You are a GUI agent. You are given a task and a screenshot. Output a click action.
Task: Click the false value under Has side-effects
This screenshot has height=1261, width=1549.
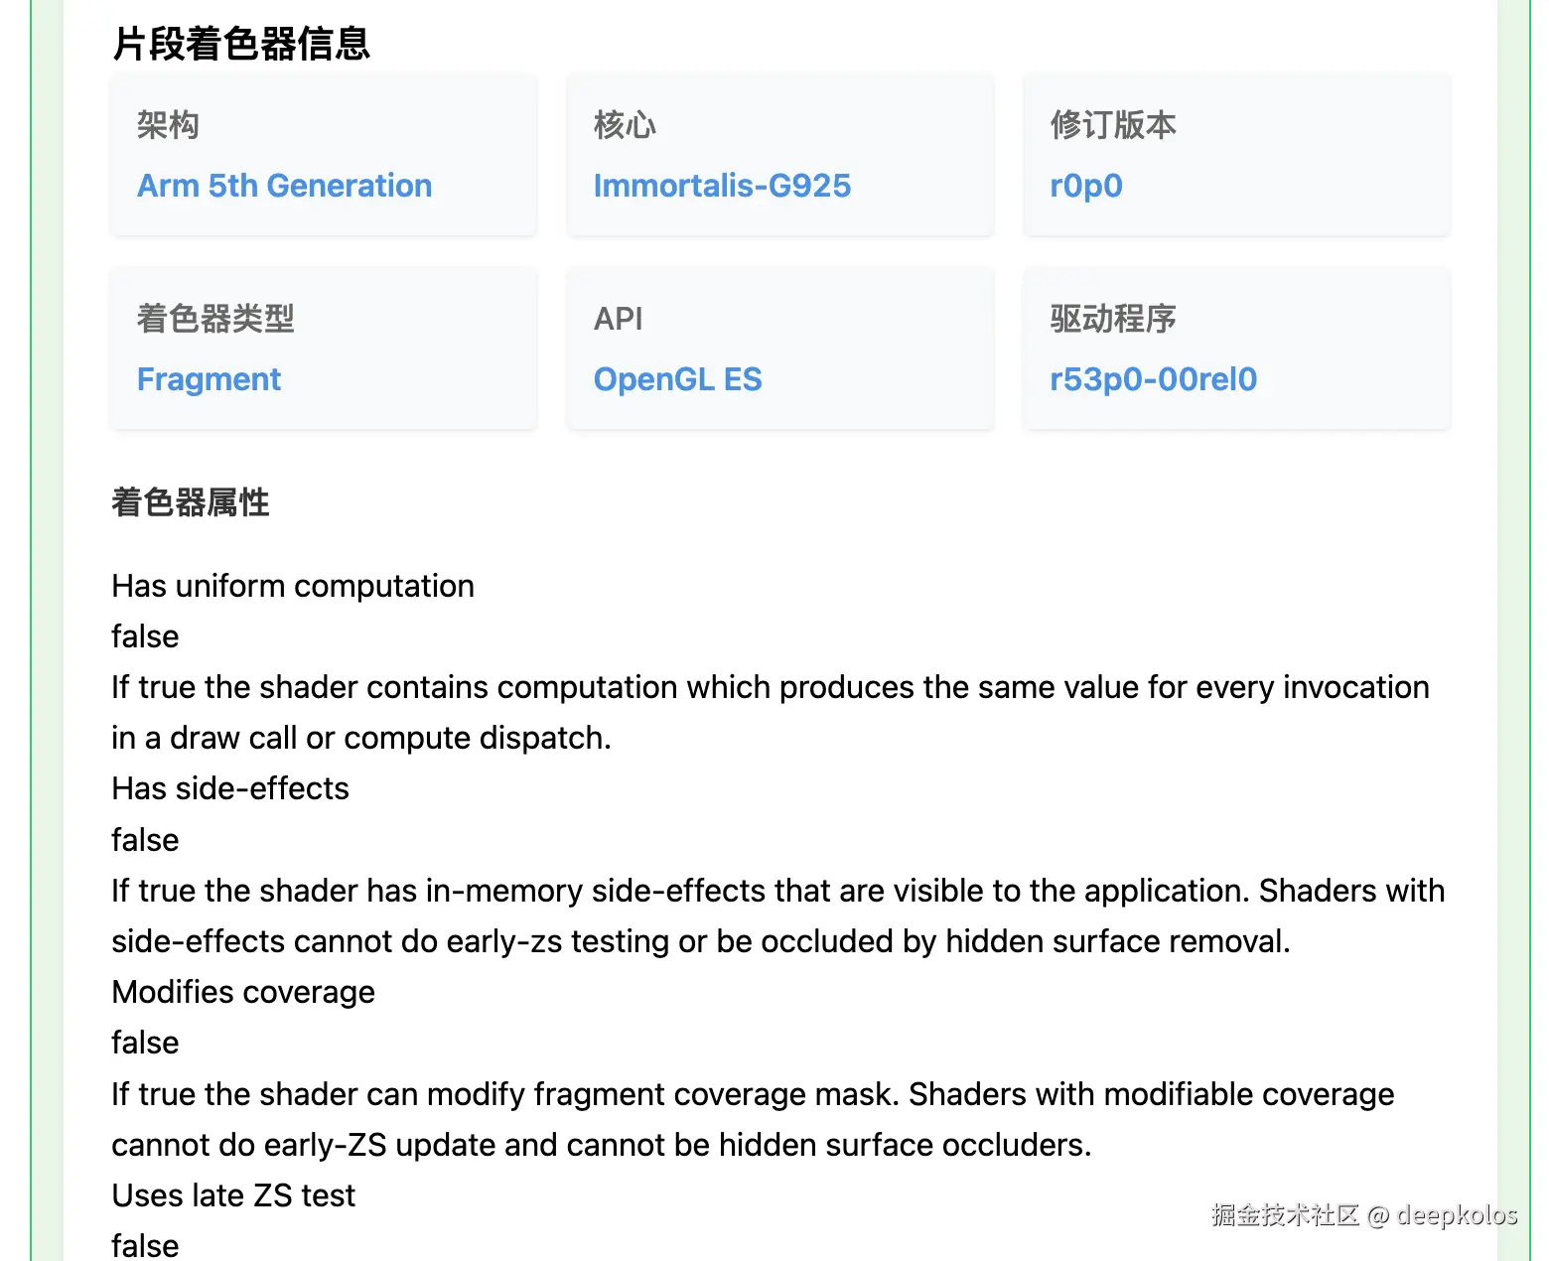click(x=145, y=840)
